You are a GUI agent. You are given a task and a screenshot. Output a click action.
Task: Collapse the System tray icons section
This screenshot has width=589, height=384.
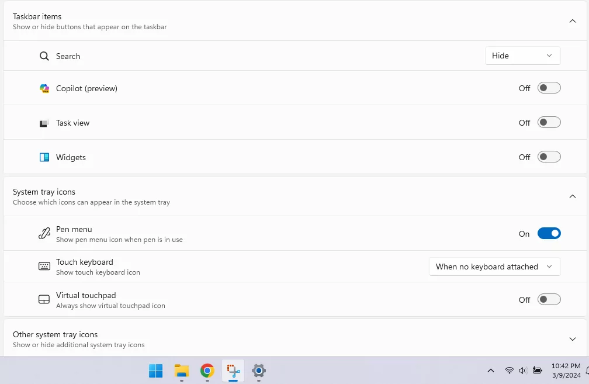tap(573, 196)
